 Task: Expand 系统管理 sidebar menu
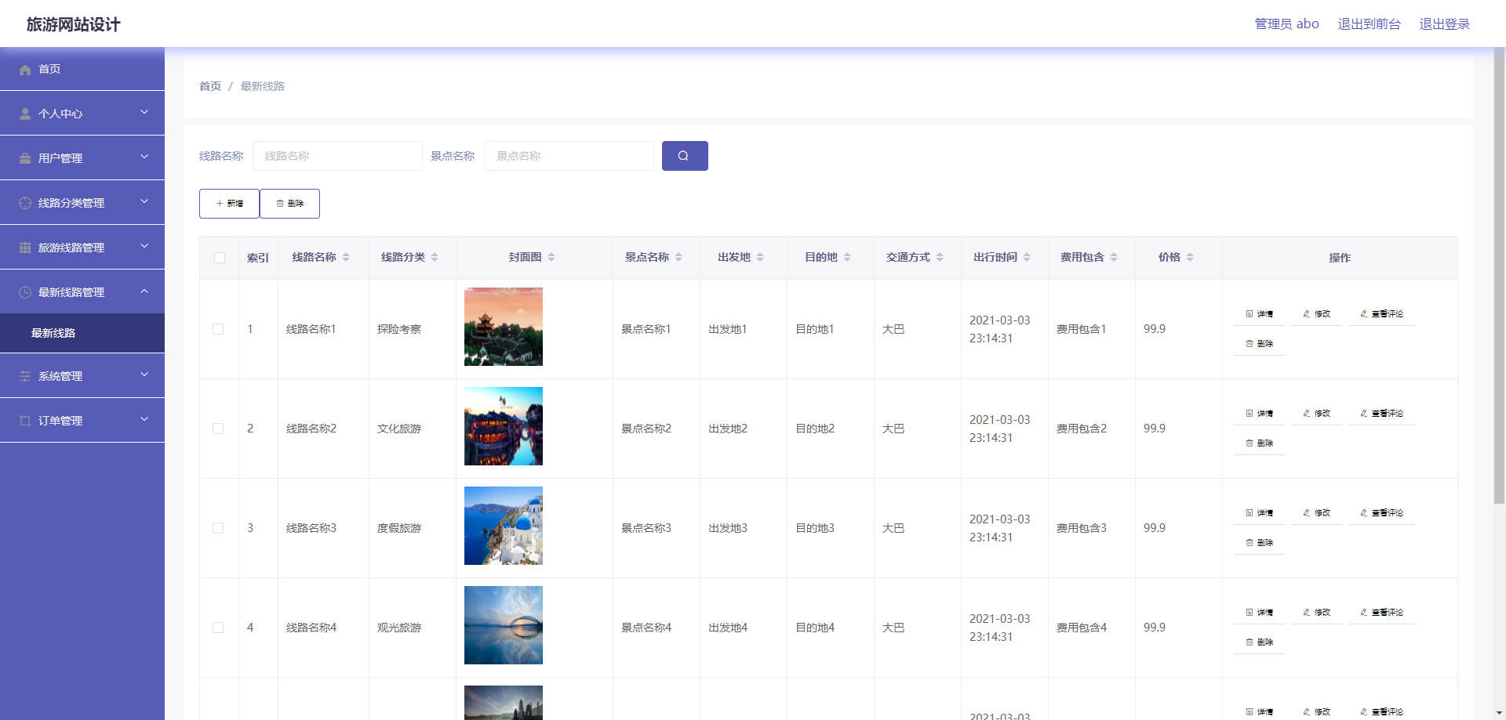click(x=82, y=375)
